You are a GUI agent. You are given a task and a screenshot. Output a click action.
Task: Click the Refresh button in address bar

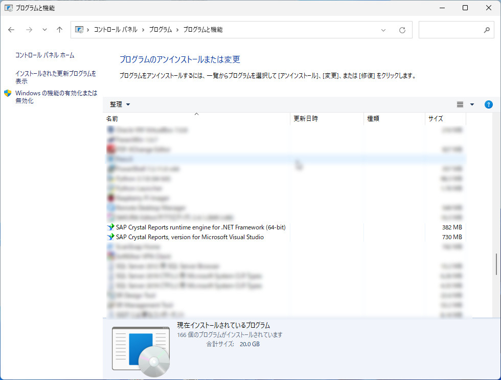(402, 30)
